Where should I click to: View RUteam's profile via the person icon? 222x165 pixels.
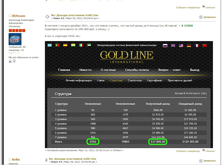(x=10, y=61)
